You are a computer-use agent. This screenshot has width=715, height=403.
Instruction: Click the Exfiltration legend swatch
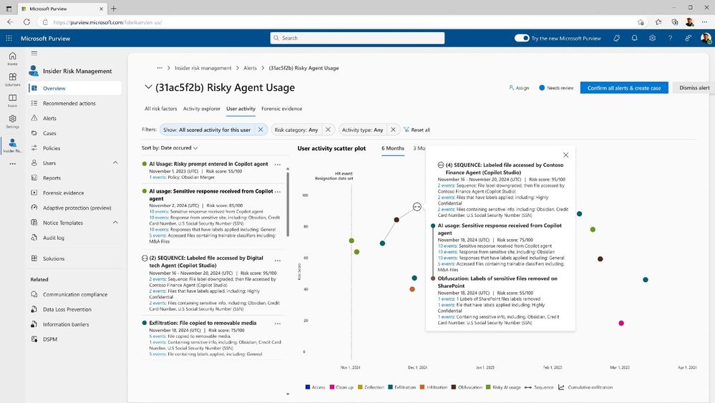coord(390,387)
